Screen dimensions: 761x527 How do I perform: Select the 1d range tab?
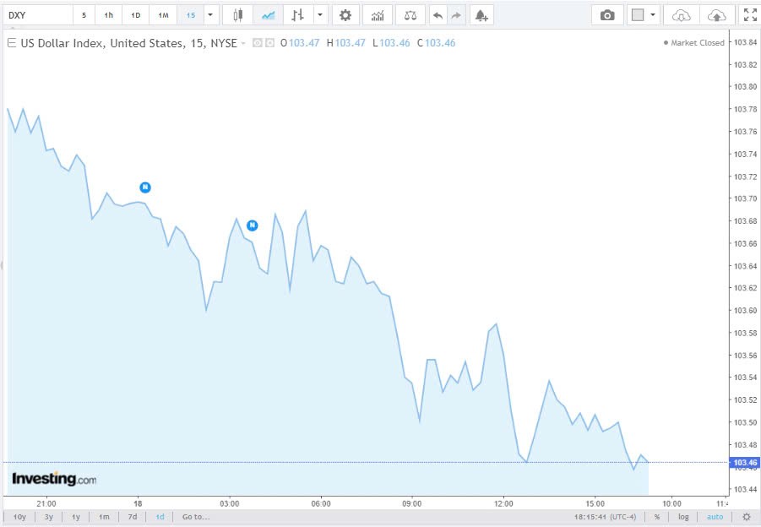coord(160,516)
